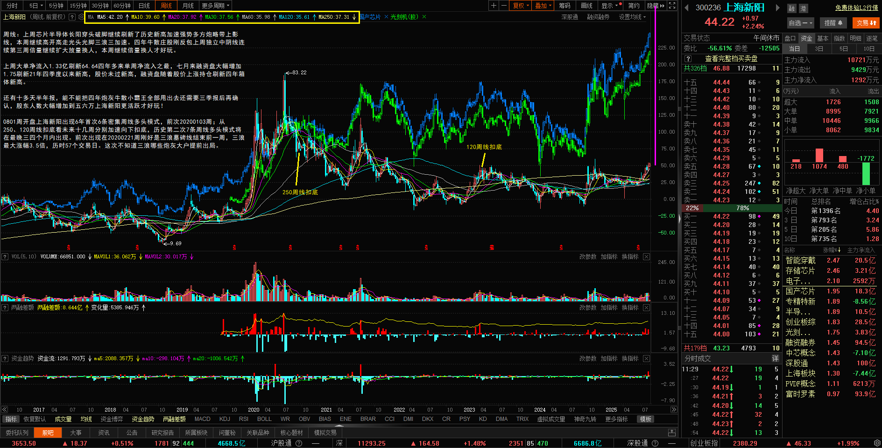The image size is (882, 448).
Task: Go to next stock arrow
Action: point(777,7)
